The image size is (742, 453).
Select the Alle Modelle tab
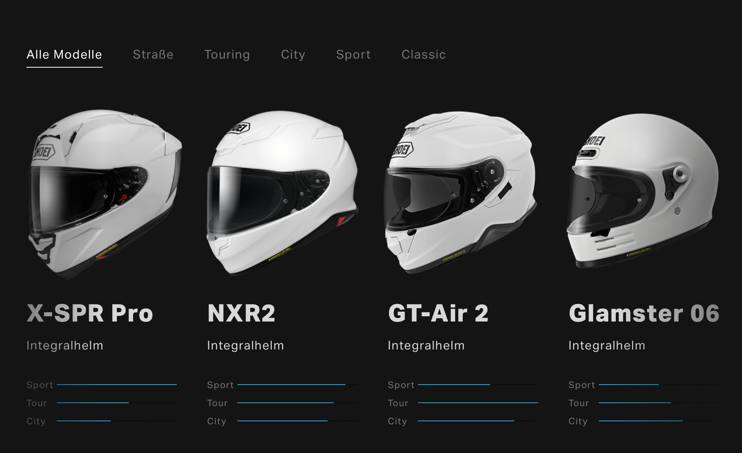[x=64, y=55]
